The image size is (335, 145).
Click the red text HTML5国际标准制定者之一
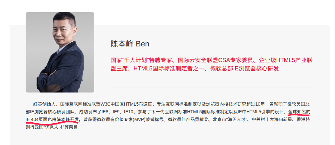point(169,69)
